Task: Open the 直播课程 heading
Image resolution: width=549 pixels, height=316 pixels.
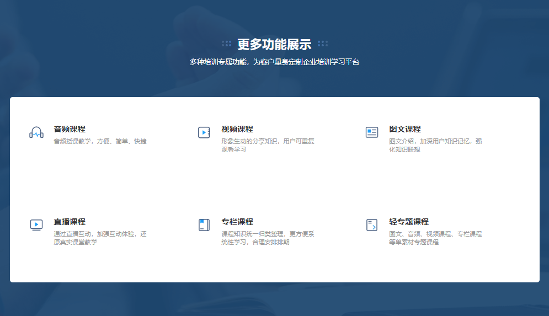Action: click(x=70, y=222)
